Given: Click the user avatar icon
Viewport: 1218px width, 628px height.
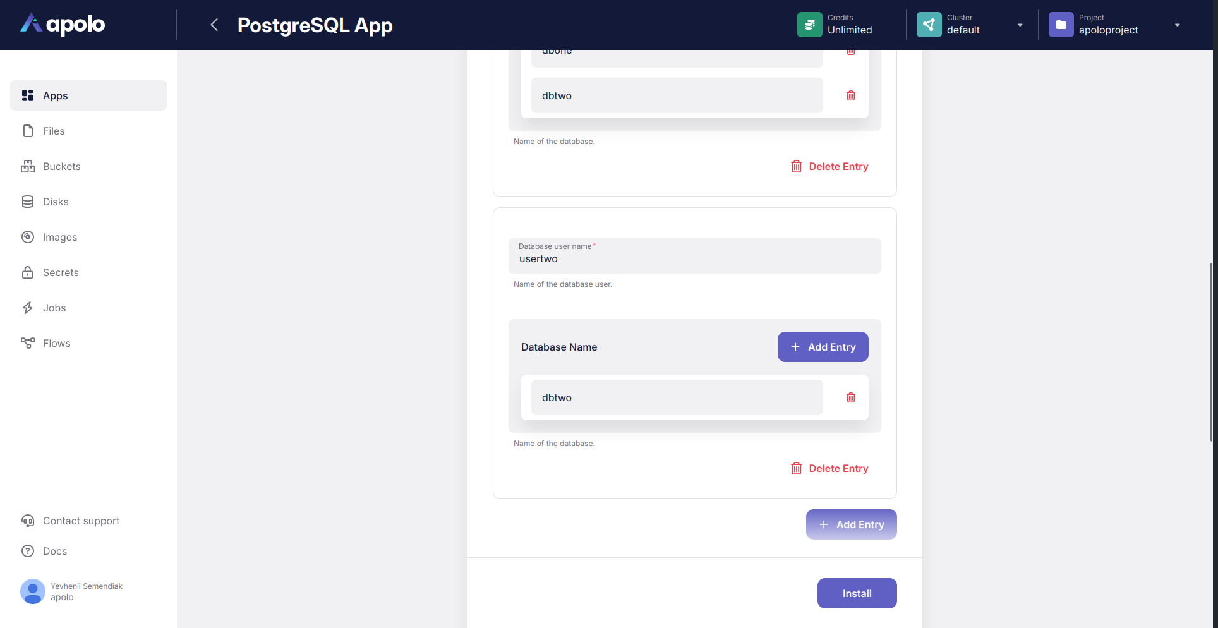Looking at the screenshot, I should point(33,591).
